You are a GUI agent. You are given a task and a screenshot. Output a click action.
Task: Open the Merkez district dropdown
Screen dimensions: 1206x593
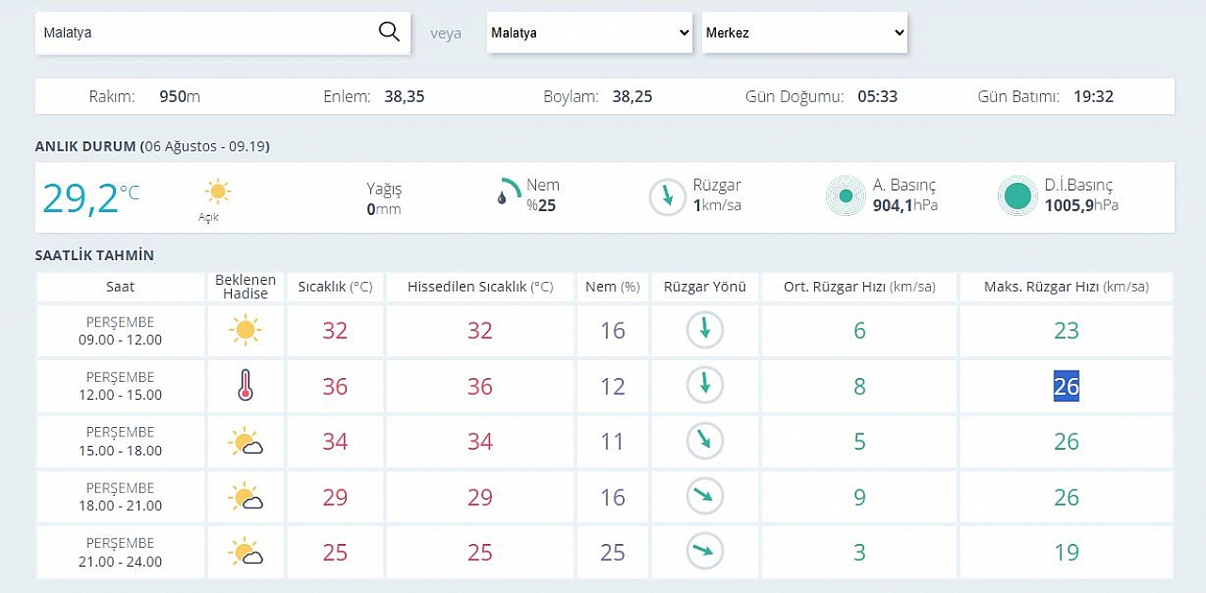(805, 32)
